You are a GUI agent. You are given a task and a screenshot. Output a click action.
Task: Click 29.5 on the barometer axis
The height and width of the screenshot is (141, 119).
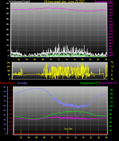tap(111, 34)
